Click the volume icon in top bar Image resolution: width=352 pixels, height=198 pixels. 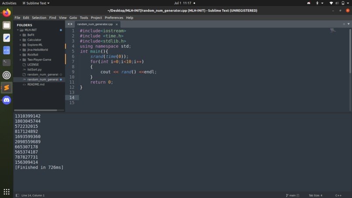(337, 3)
